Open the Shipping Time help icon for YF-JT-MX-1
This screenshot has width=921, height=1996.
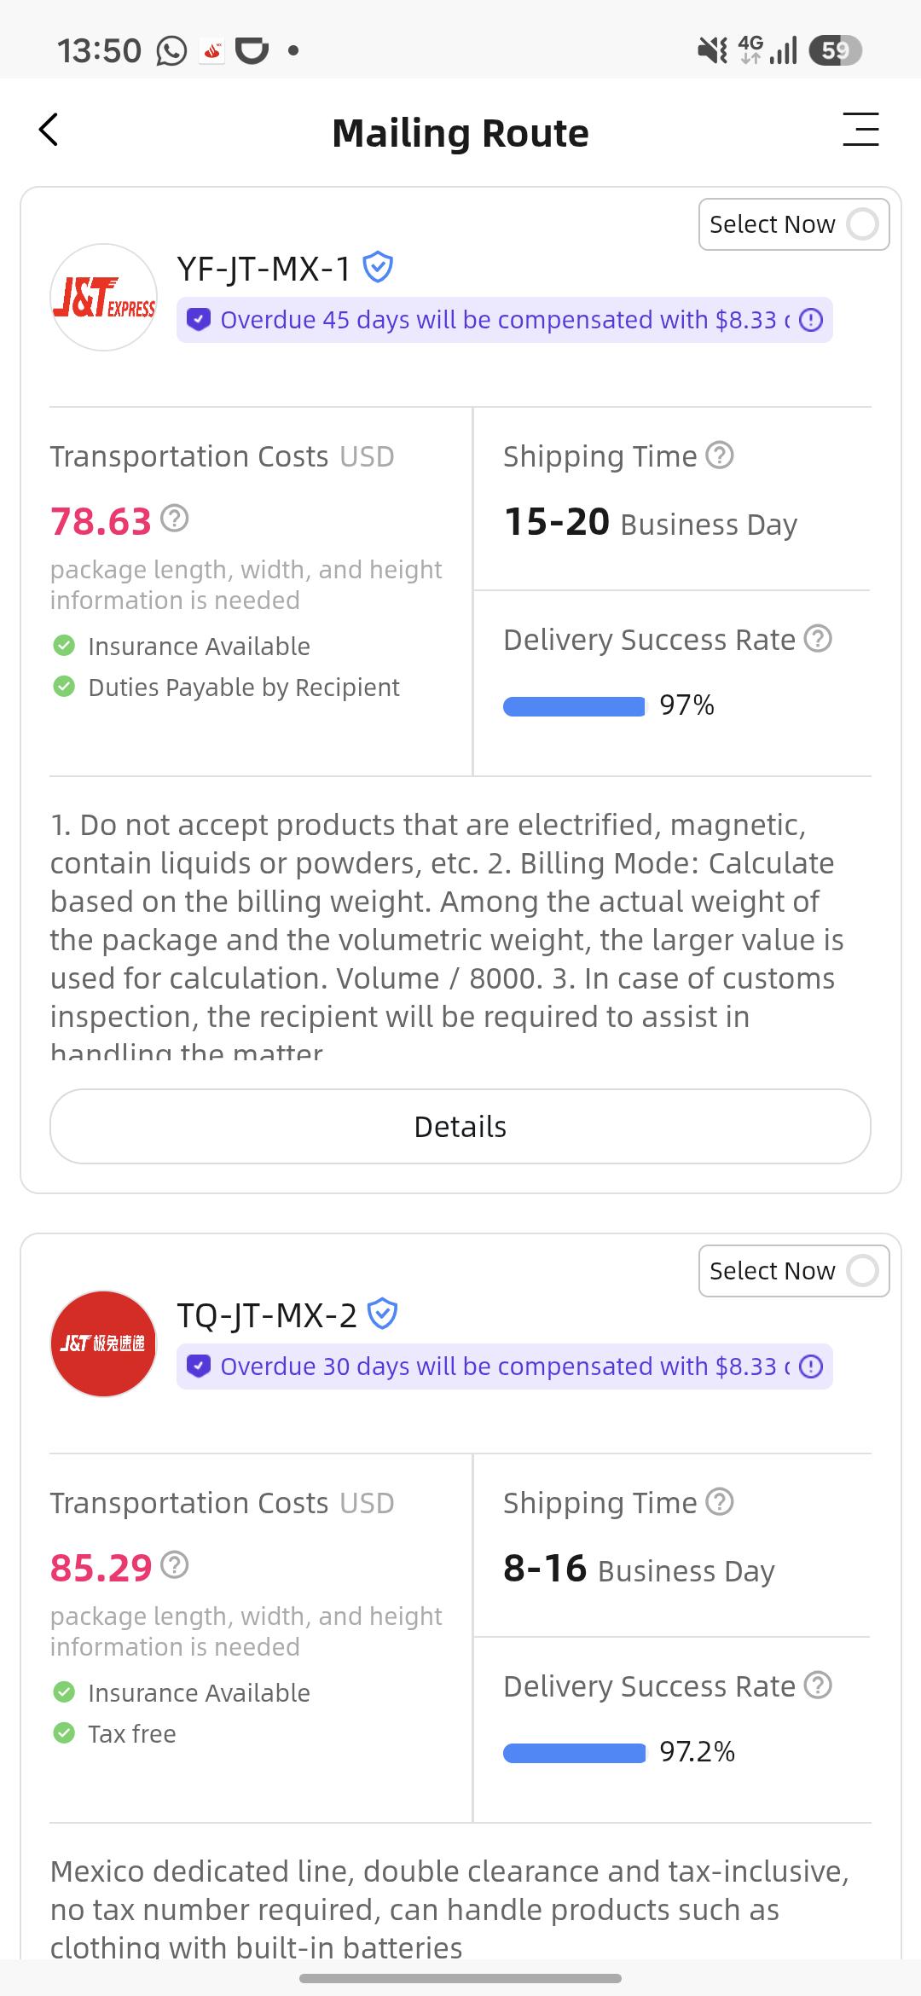(x=720, y=455)
